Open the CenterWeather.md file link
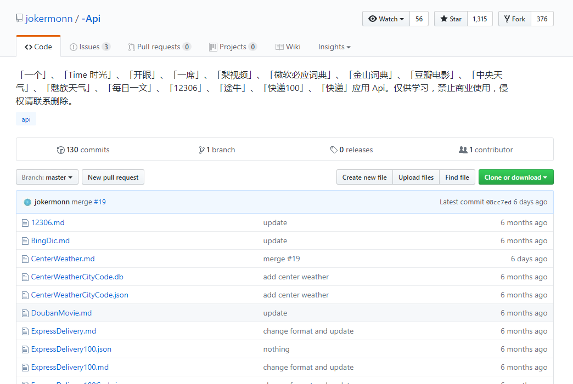573x384 pixels. pyautogui.click(x=63, y=259)
